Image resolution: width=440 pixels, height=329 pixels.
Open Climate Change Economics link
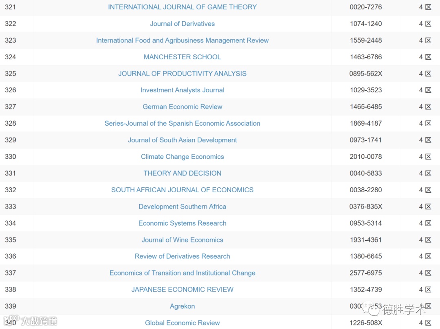click(x=183, y=156)
